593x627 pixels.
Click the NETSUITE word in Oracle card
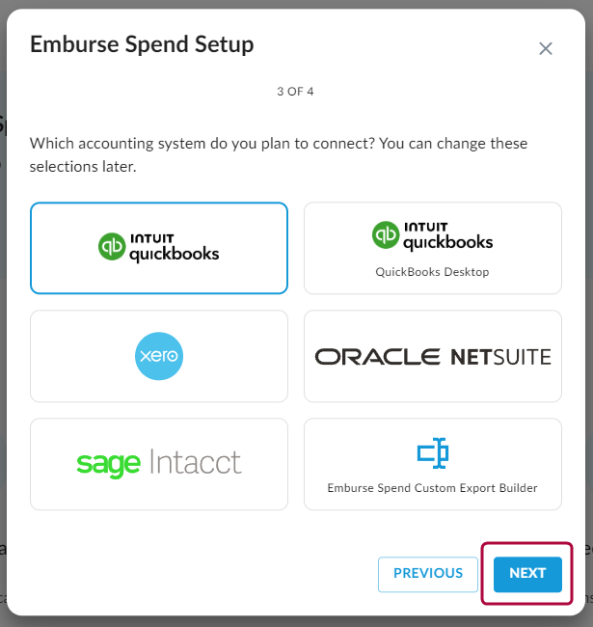pyautogui.click(x=501, y=357)
